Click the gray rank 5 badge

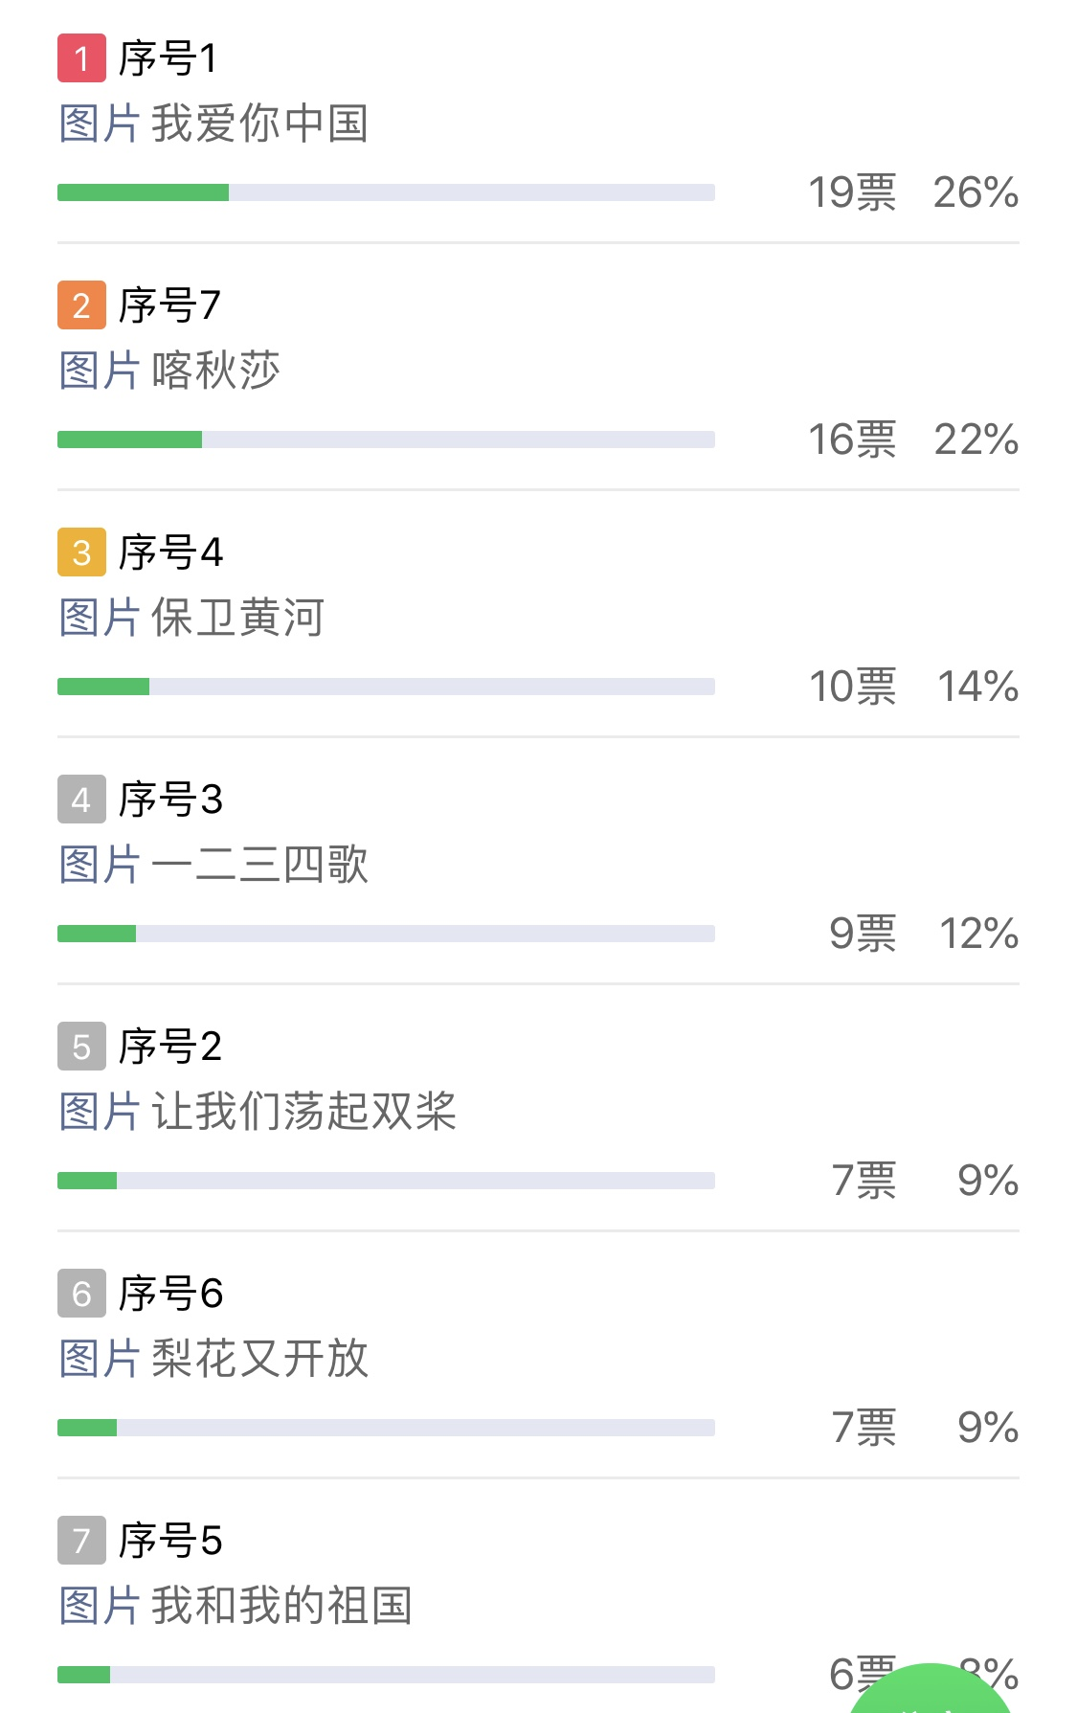[81, 1047]
